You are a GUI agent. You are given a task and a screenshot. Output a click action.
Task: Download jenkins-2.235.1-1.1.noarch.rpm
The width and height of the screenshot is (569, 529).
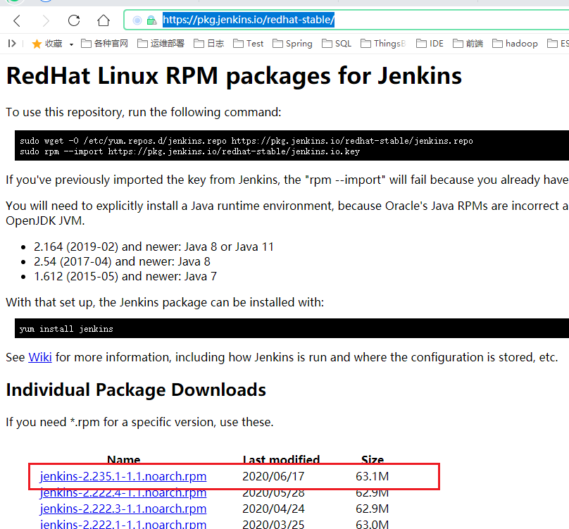123,476
